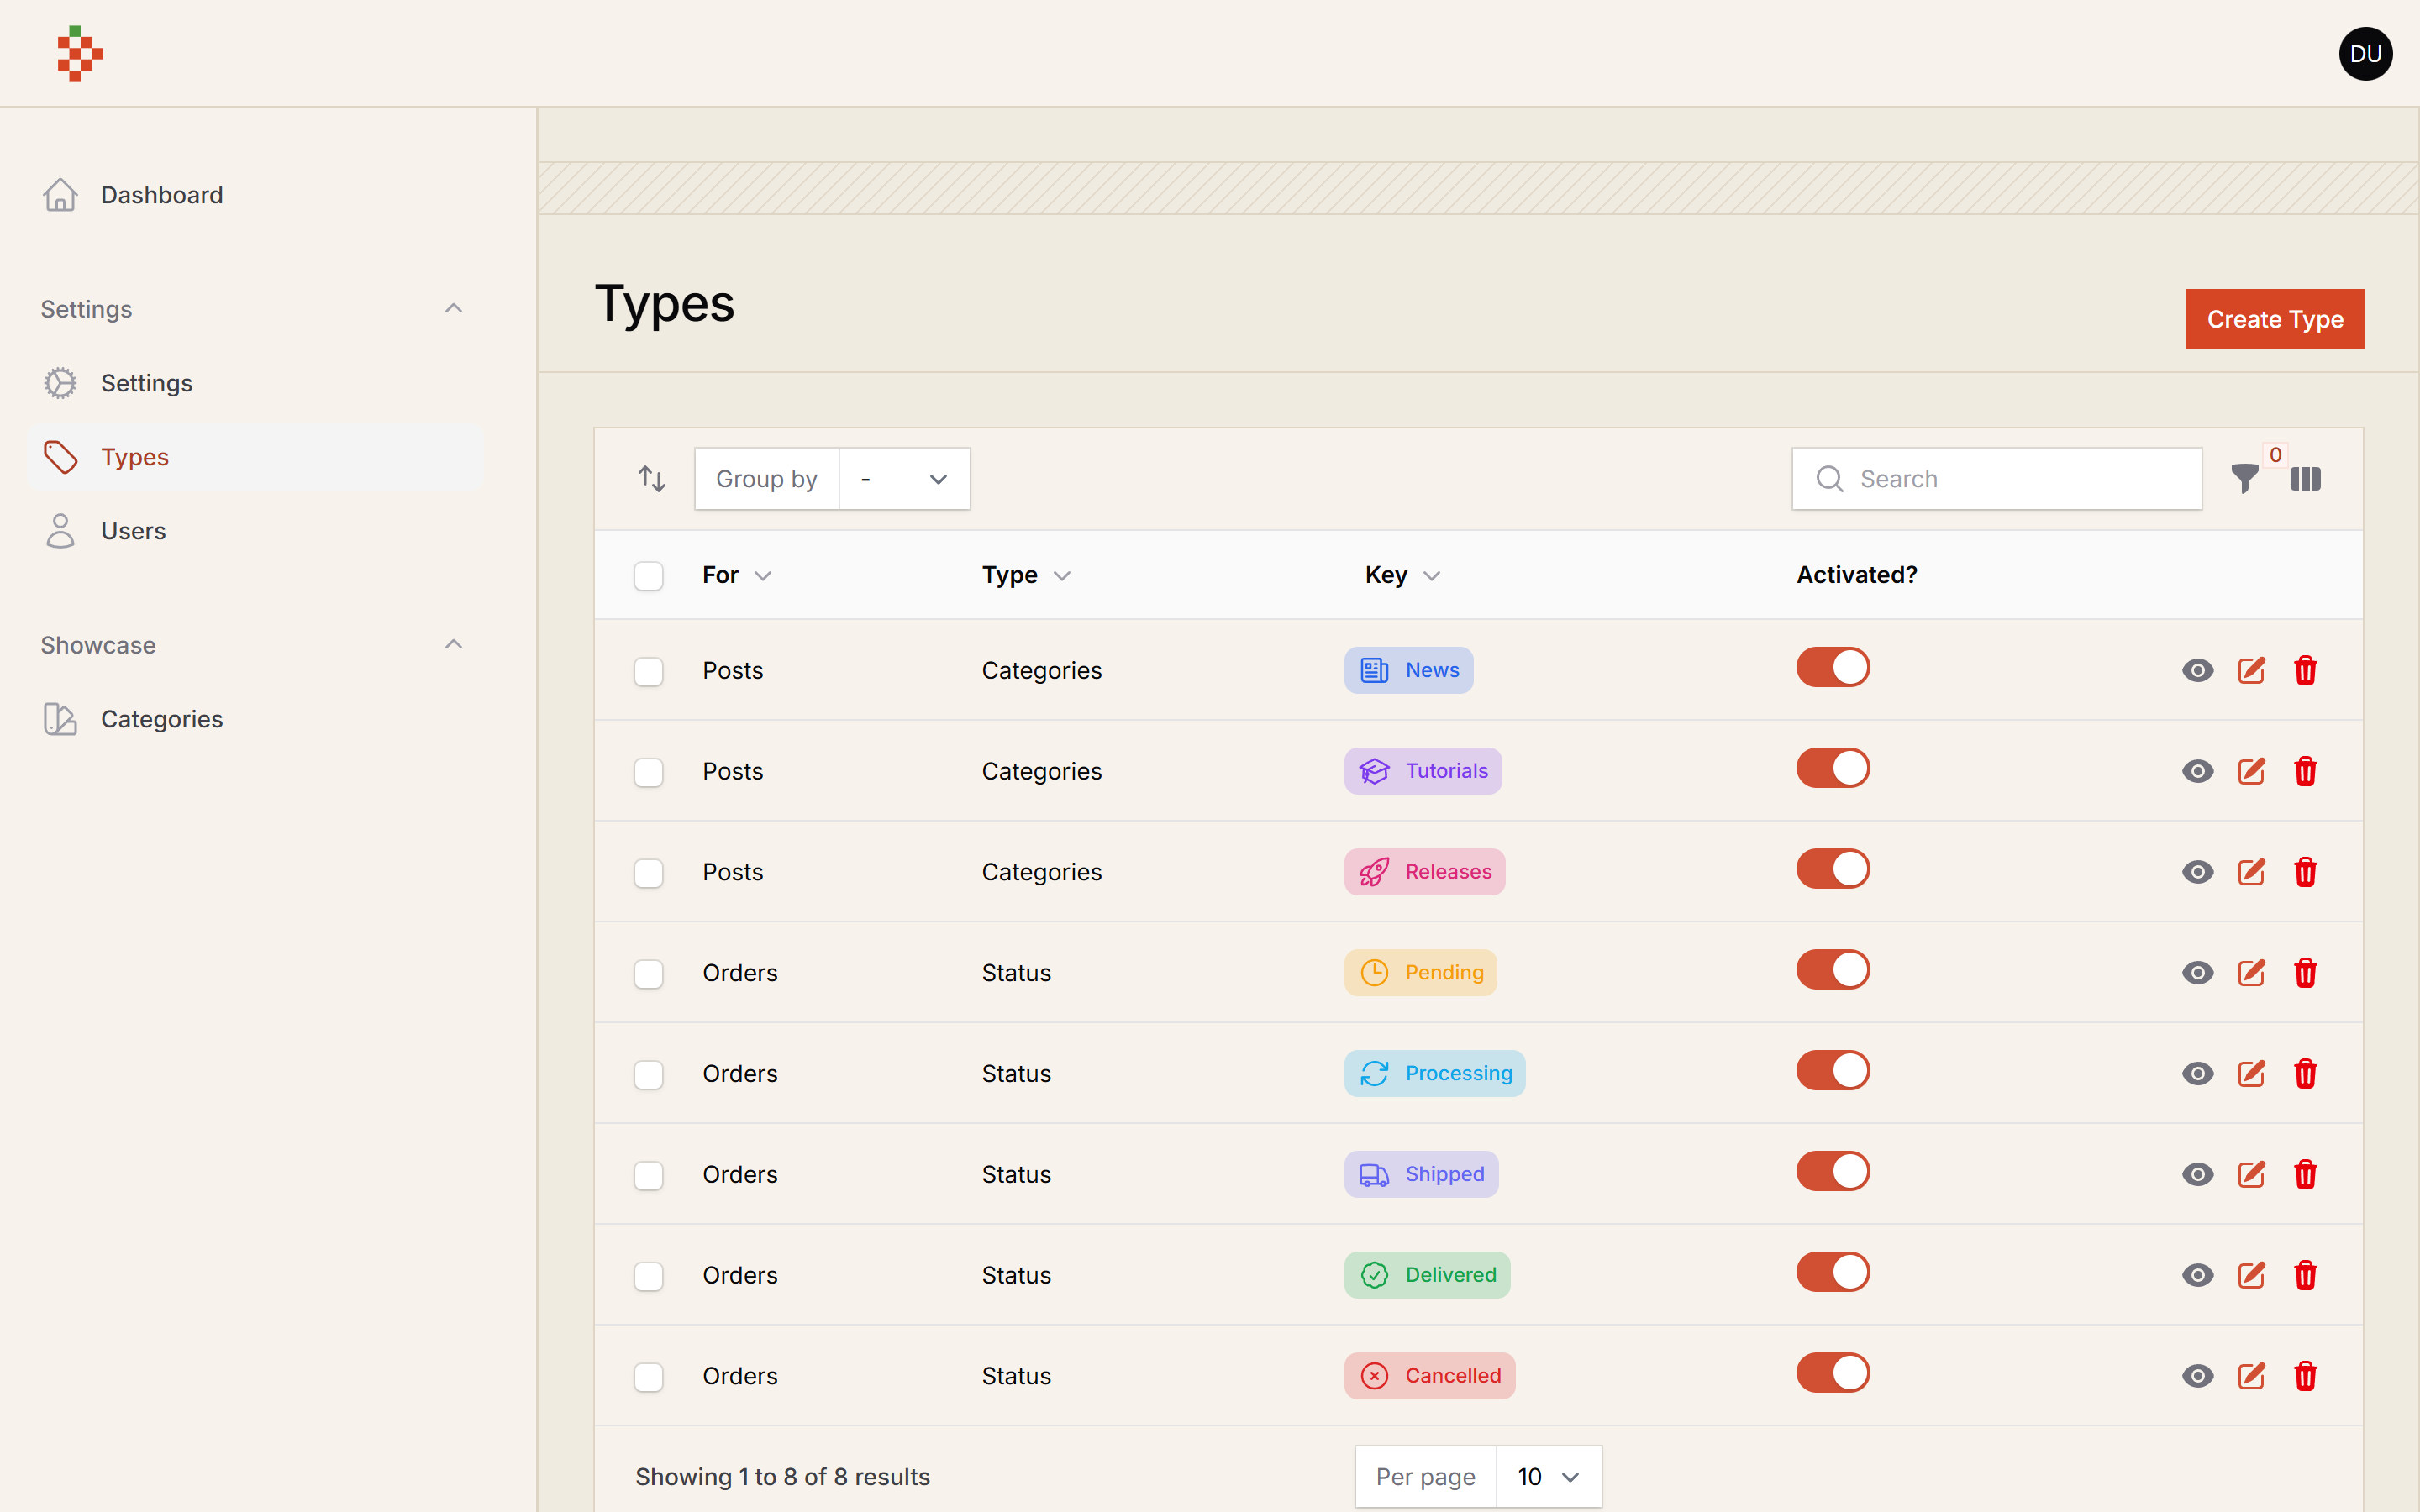Viewport: 2420px width, 1512px height.
Task: Edit the Tutorials type row
Action: (x=2251, y=771)
